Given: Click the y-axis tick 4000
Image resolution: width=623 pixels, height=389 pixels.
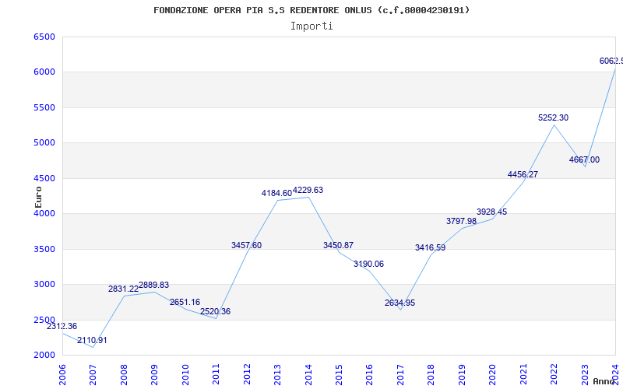Looking at the screenshot, I should coord(44,213).
